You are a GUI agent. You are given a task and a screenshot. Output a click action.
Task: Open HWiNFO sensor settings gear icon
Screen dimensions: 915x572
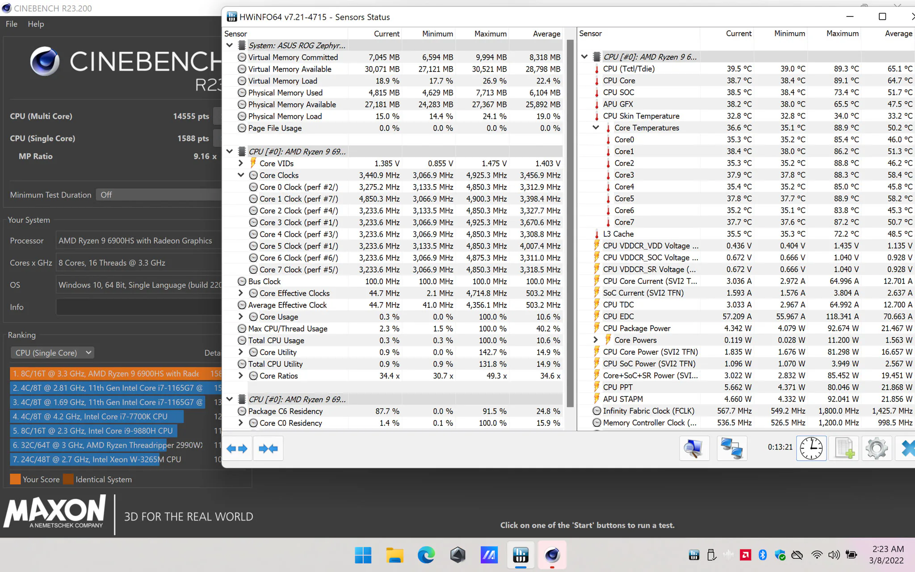click(876, 448)
